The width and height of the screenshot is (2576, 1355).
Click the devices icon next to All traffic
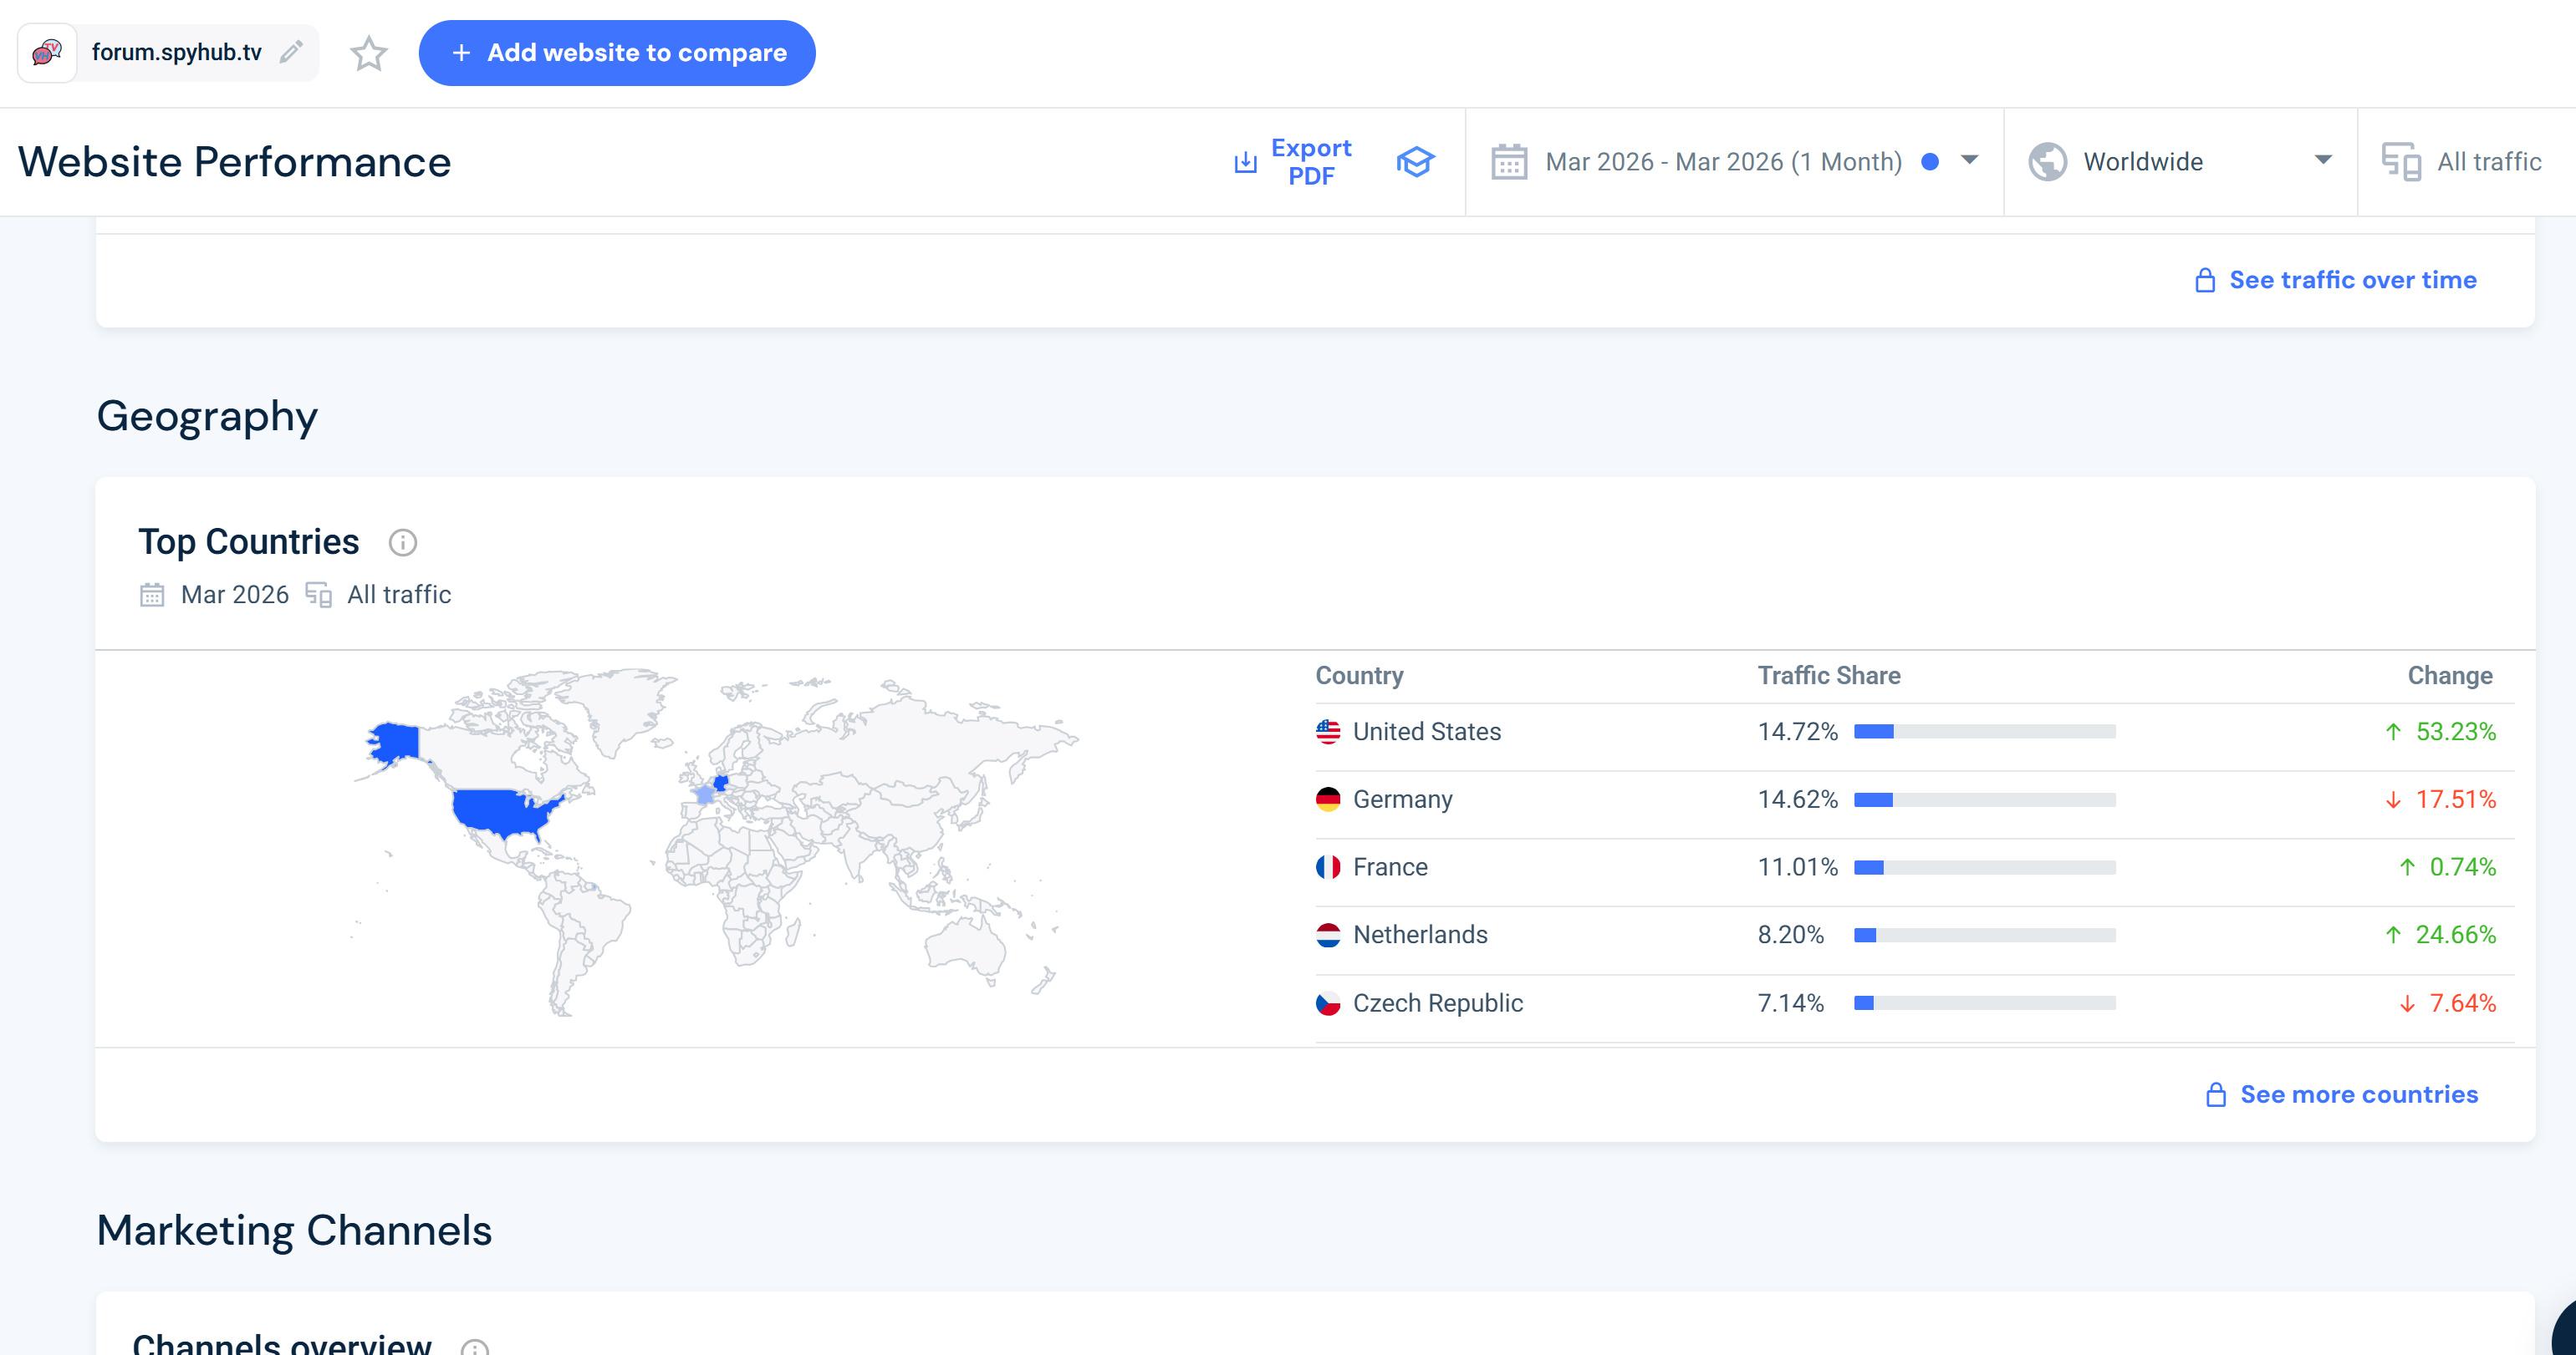[2401, 162]
